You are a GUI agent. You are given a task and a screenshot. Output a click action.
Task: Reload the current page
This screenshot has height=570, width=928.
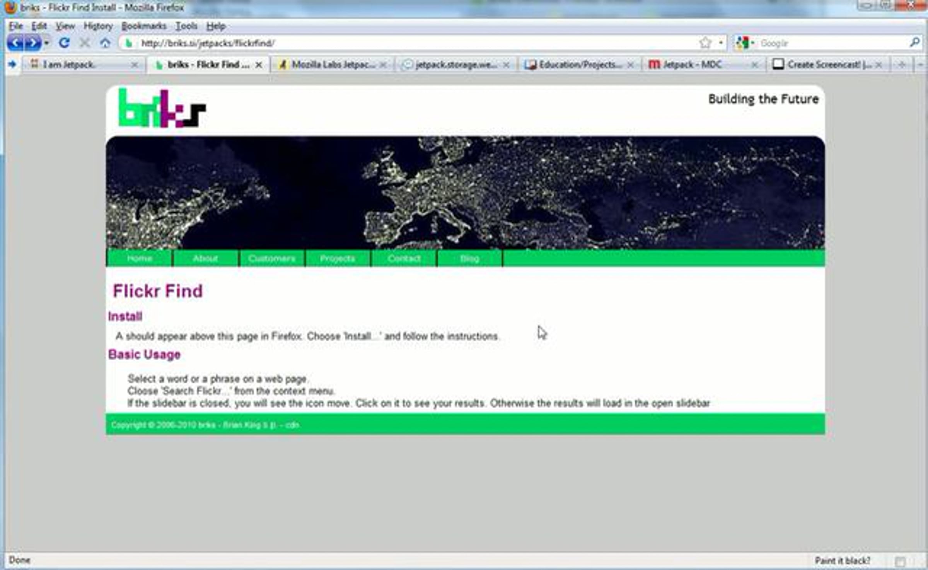pos(64,43)
